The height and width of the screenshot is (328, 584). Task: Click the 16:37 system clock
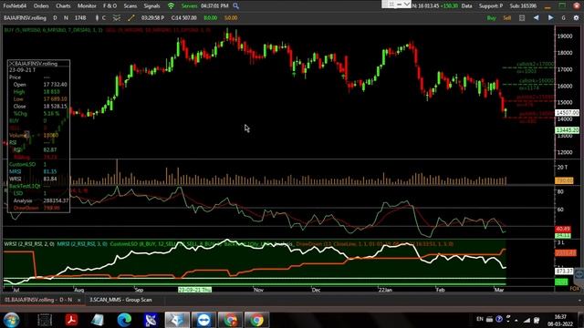pyautogui.click(x=560, y=317)
